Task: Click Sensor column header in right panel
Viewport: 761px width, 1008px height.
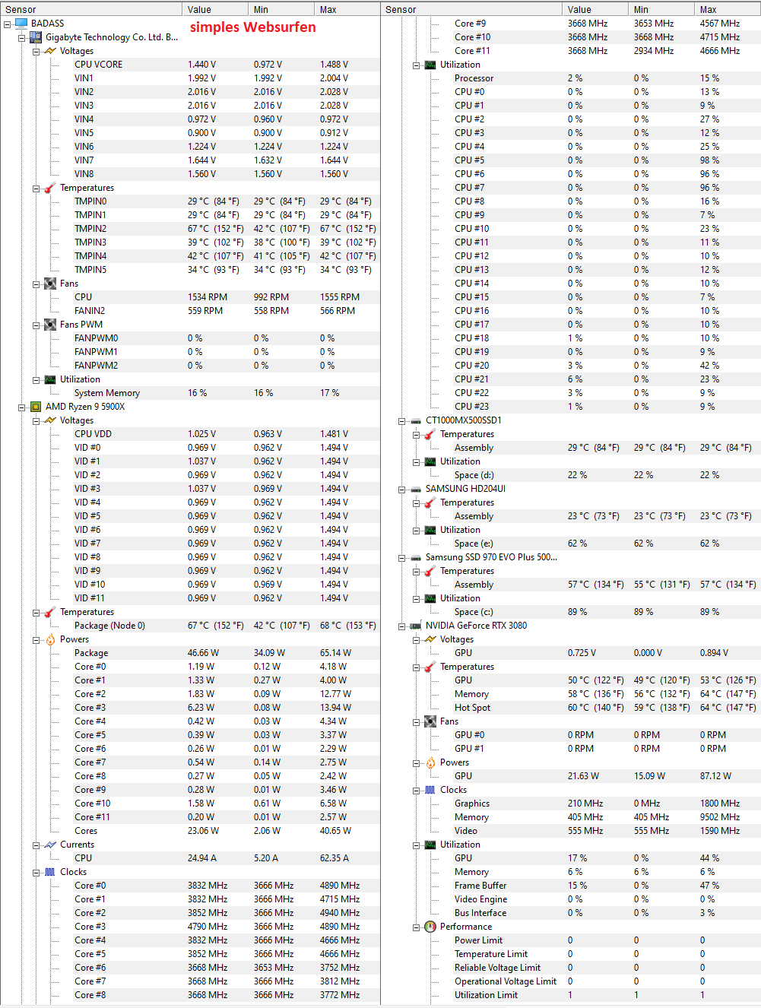Action: [x=472, y=9]
